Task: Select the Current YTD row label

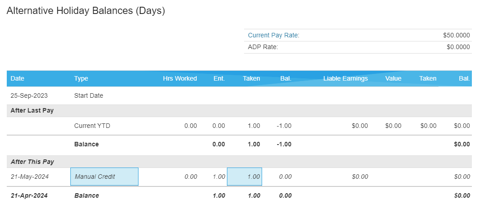Action: [92, 126]
